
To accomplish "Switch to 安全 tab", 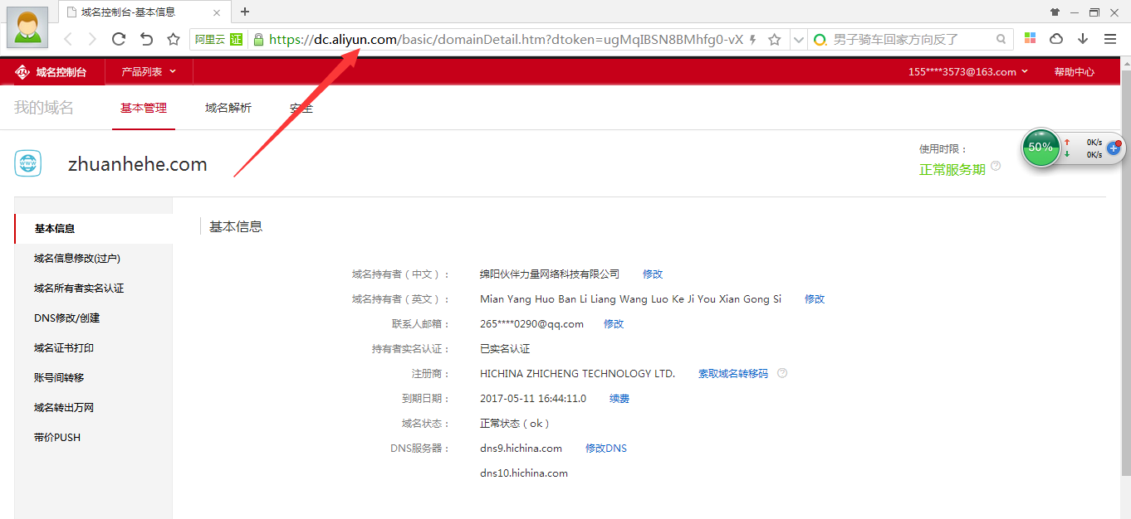I will (x=301, y=108).
